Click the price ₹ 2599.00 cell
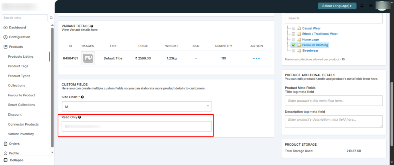The width and height of the screenshot is (394, 165). (x=143, y=58)
